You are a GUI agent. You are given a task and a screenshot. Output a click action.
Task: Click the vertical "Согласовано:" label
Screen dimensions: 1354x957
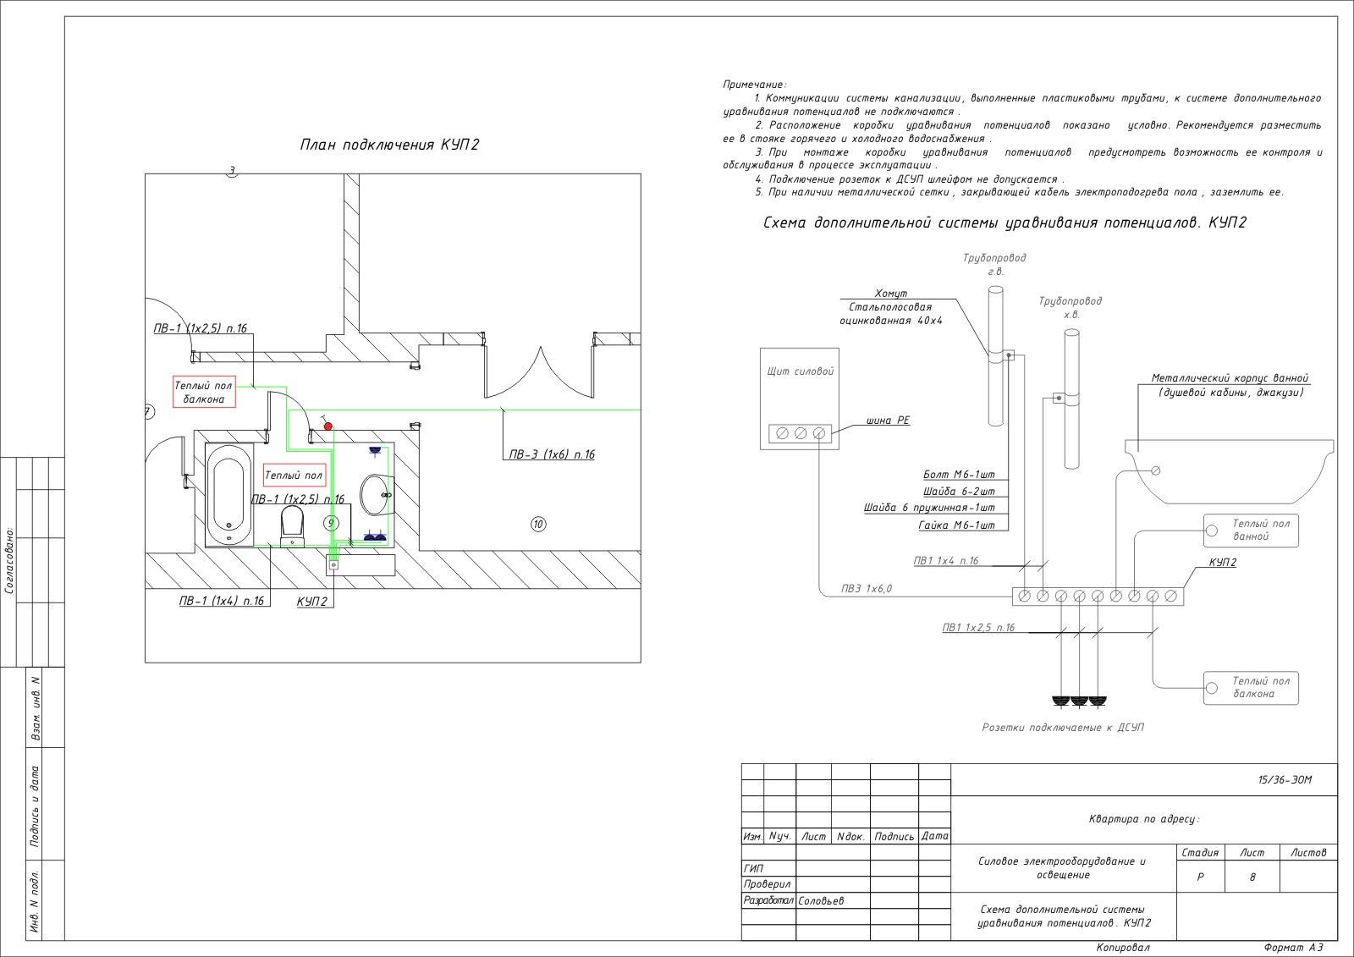9,561
